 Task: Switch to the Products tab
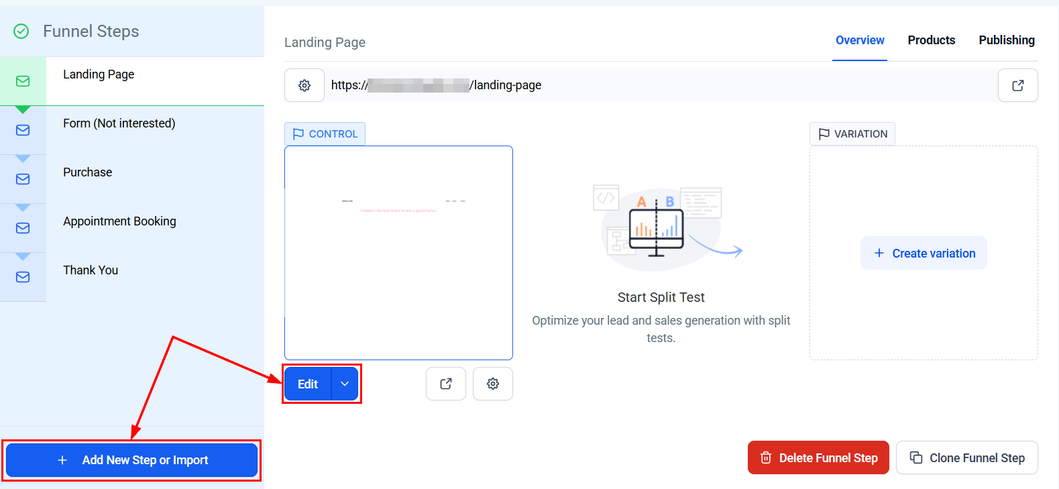pyautogui.click(x=931, y=40)
